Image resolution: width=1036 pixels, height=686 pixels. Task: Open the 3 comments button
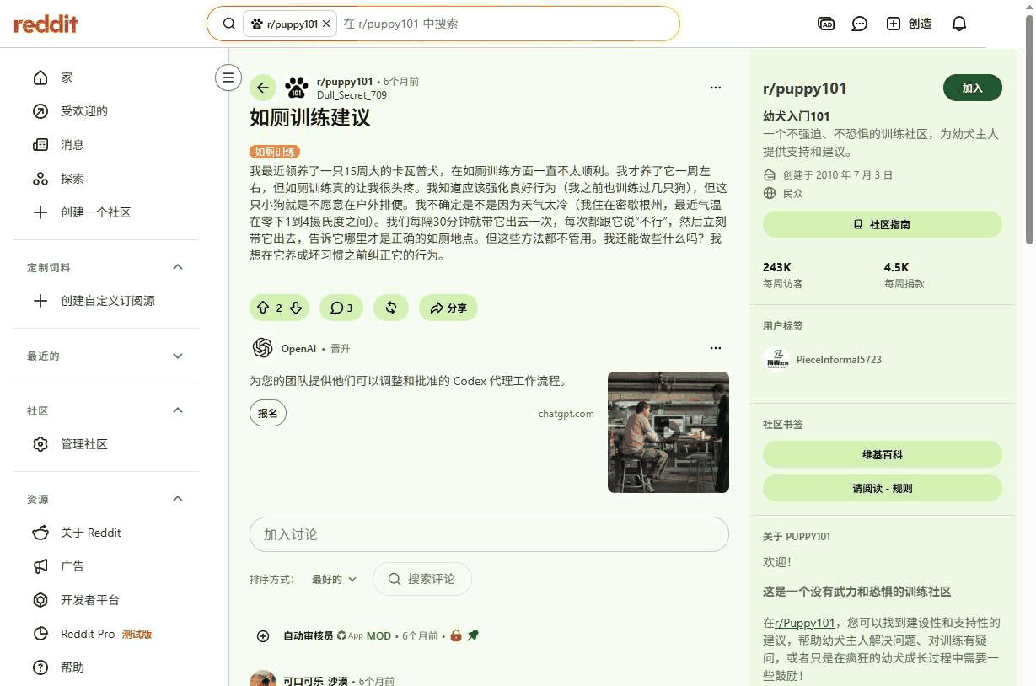(x=341, y=308)
